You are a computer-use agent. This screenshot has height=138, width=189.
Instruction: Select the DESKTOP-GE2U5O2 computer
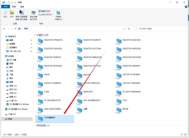pyautogui.click(x=128, y=41)
